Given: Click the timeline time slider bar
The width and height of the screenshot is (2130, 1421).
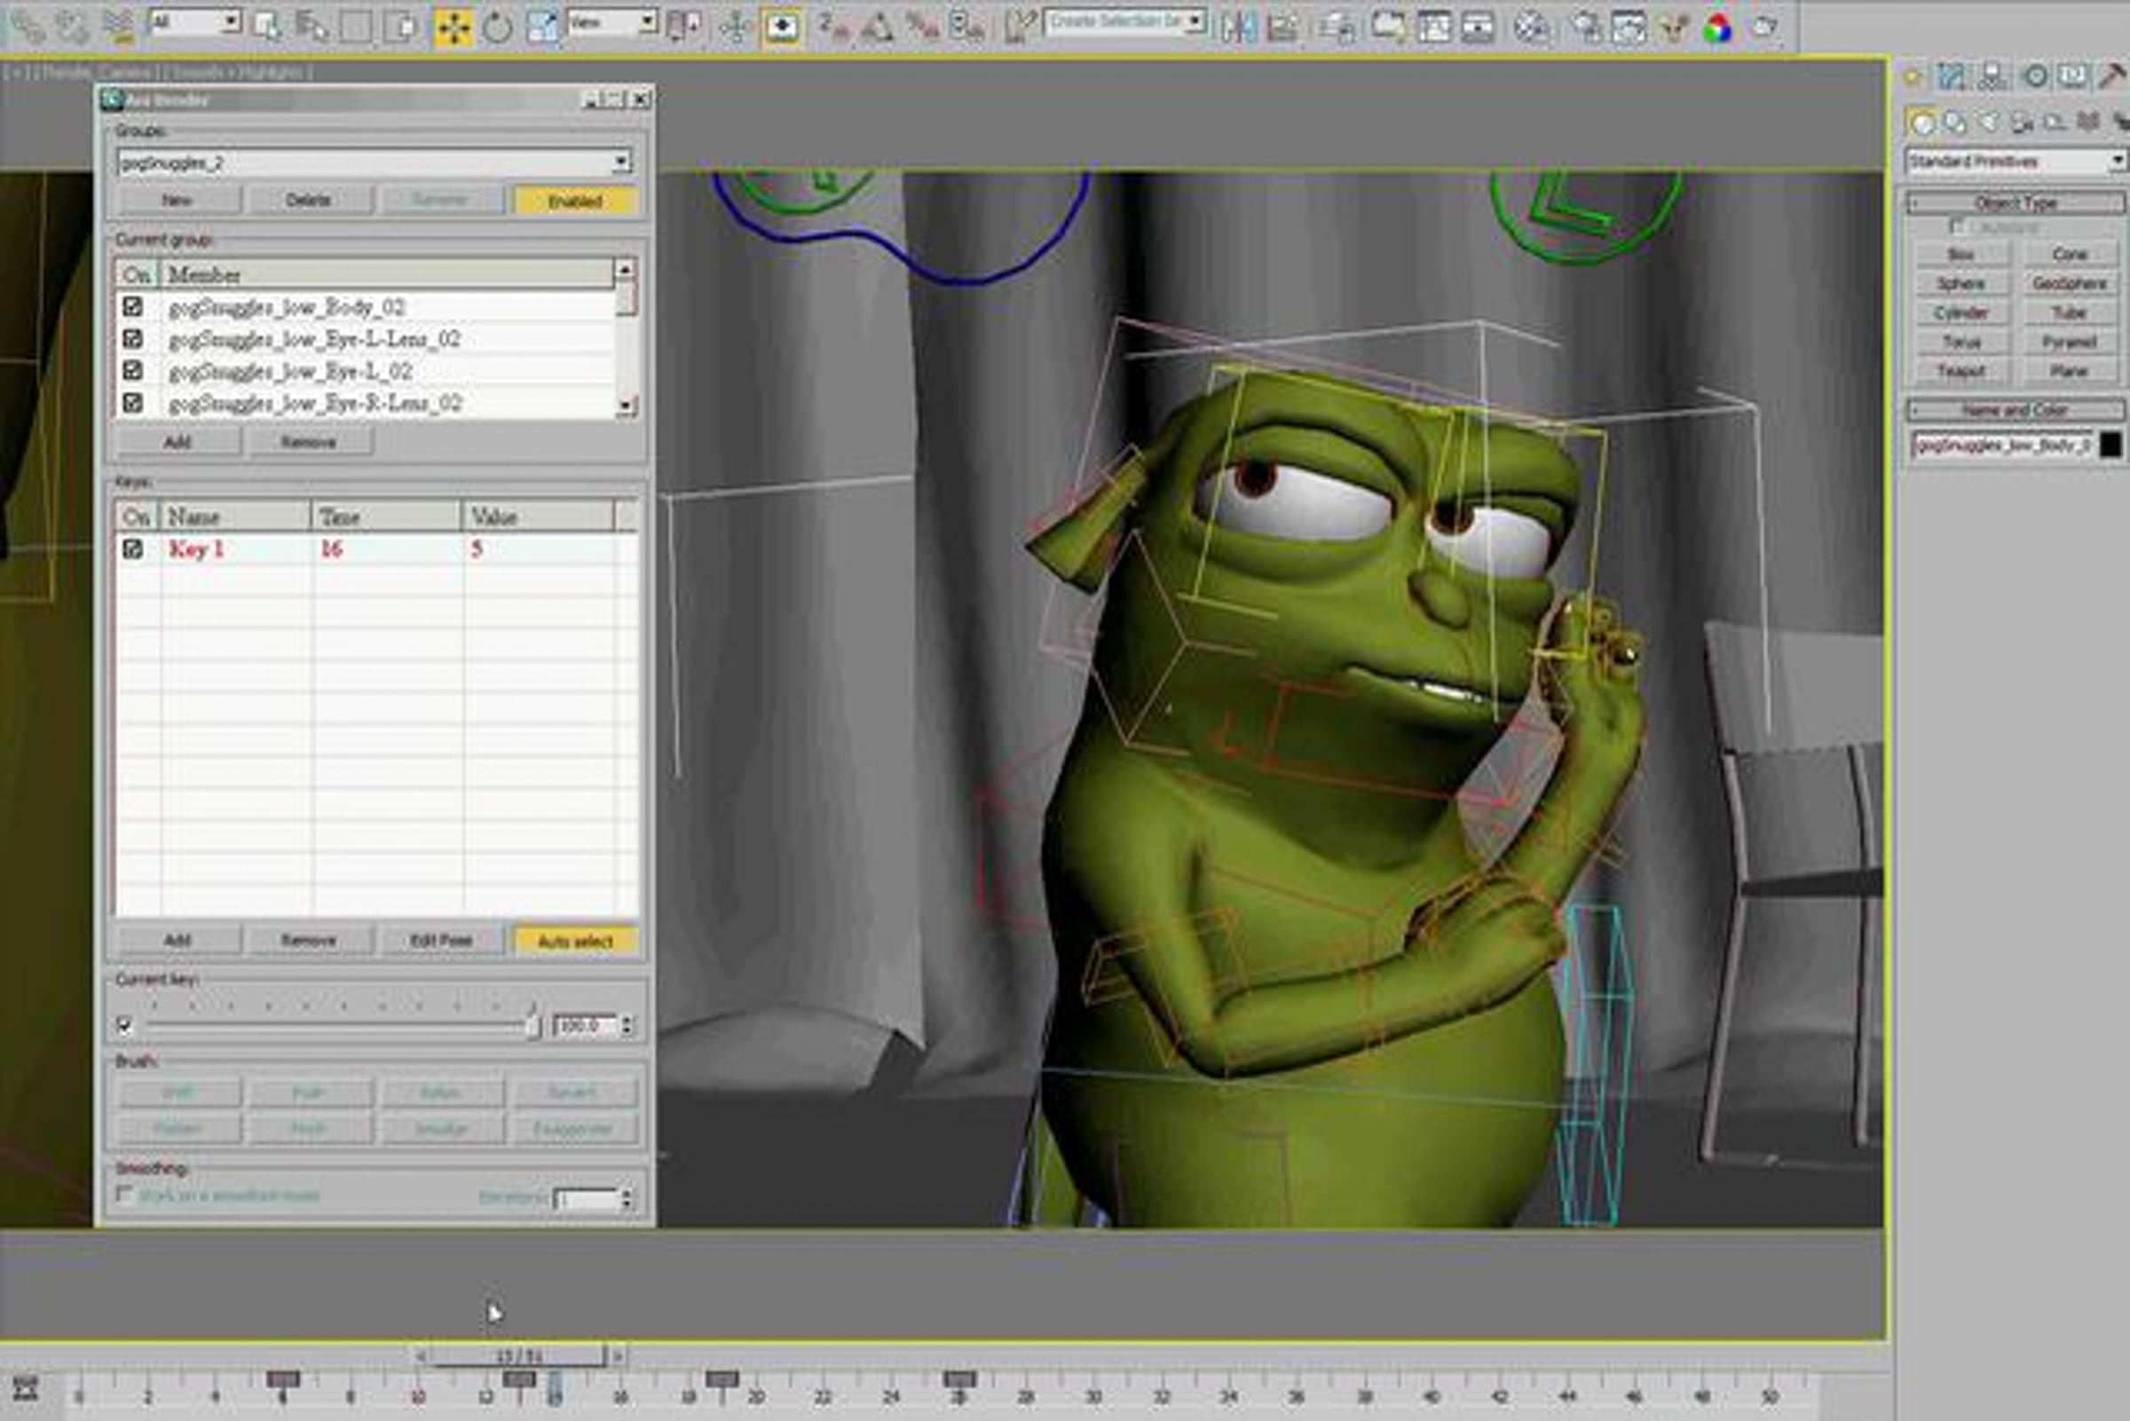Looking at the screenshot, I should tap(518, 1357).
